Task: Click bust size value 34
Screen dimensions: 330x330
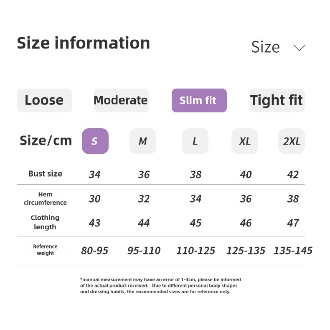Action: pos(95,175)
